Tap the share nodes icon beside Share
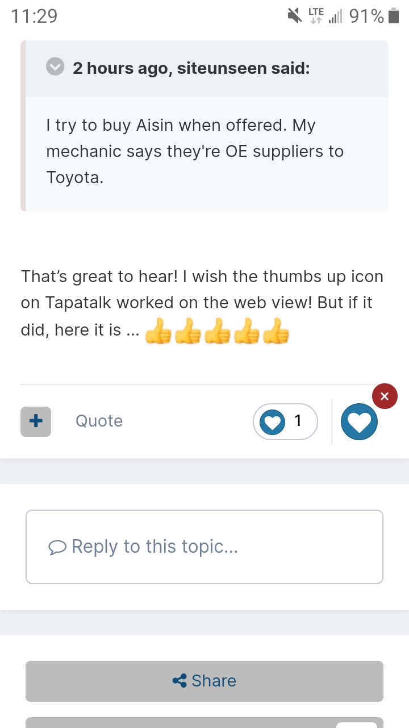 coord(180,681)
